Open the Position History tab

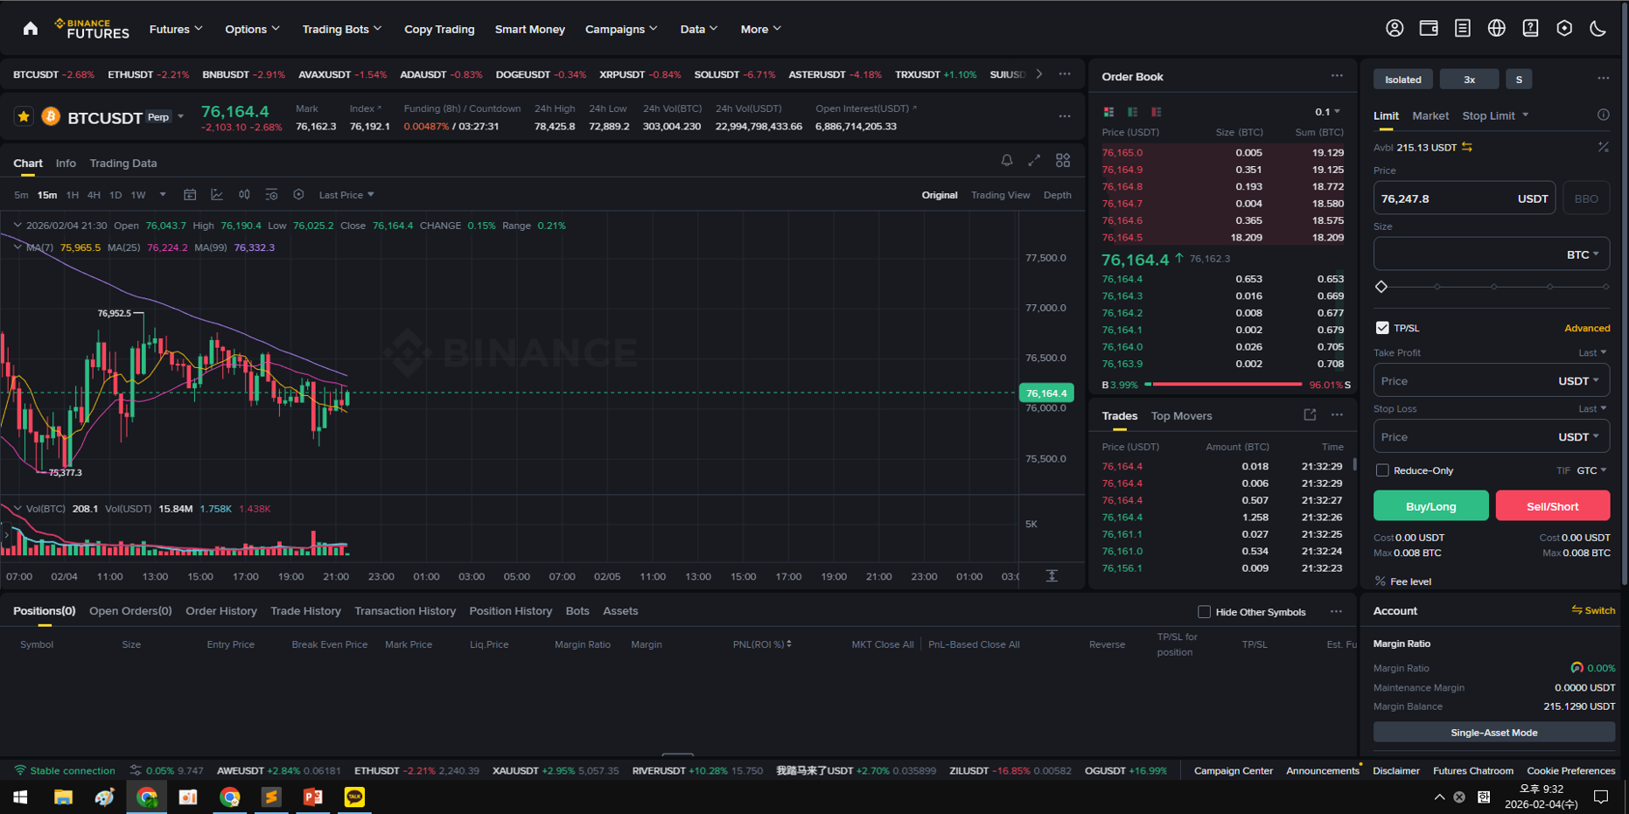click(511, 611)
